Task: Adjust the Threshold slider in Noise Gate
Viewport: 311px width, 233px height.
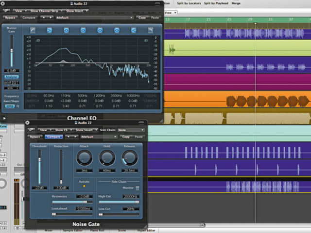Action: tap(39, 167)
